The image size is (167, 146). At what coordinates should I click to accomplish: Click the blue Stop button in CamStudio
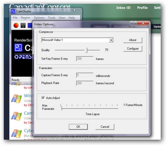(30, 25)
